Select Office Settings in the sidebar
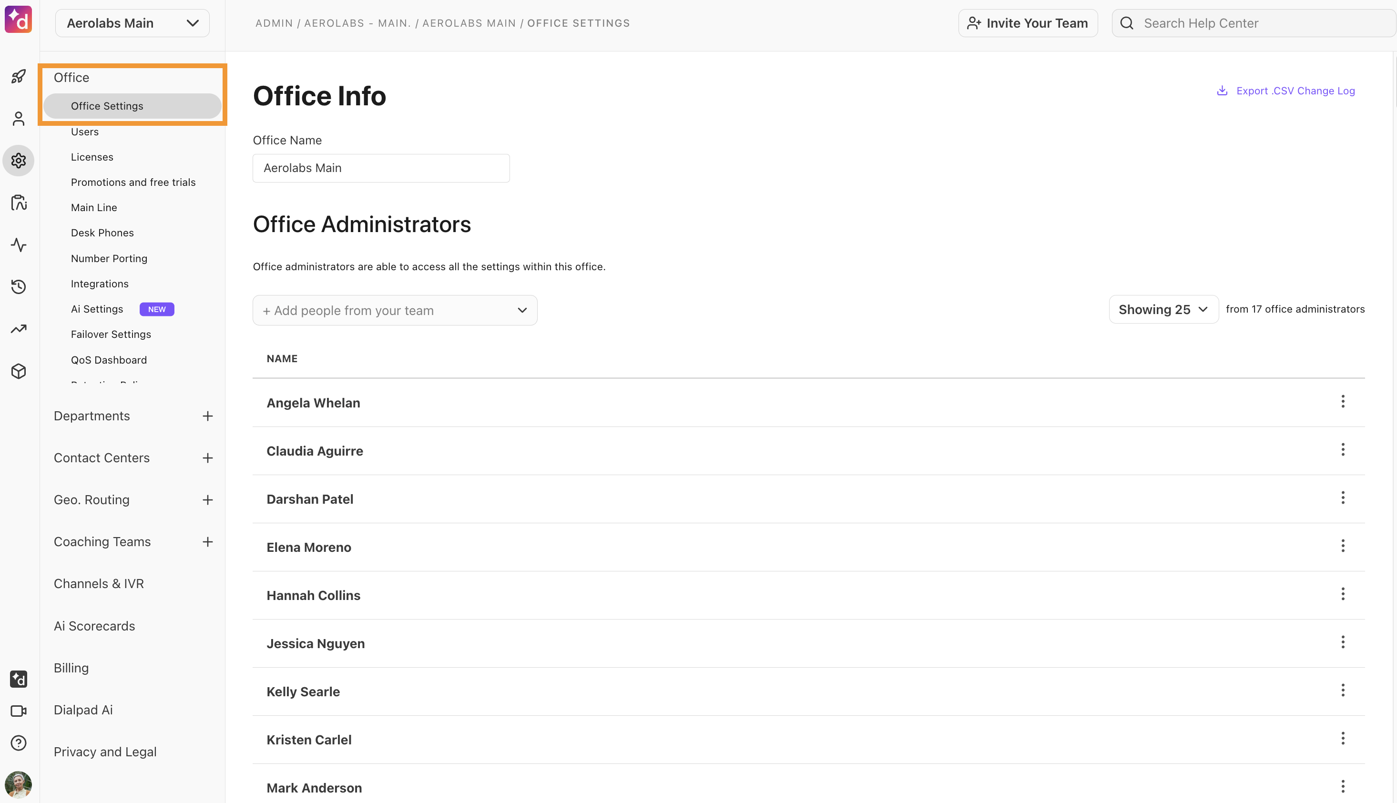The width and height of the screenshot is (1397, 803). point(133,106)
